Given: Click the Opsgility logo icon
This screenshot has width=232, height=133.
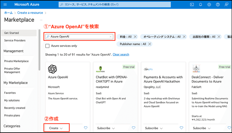Looking at the screenshot, I should pyautogui.click(x=148, y=69).
